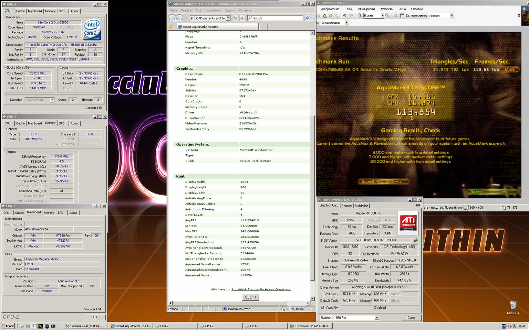Open the GPU-Z graphics card selector dropdown
The width and height of the screenshot is (529, 330).
377,318
